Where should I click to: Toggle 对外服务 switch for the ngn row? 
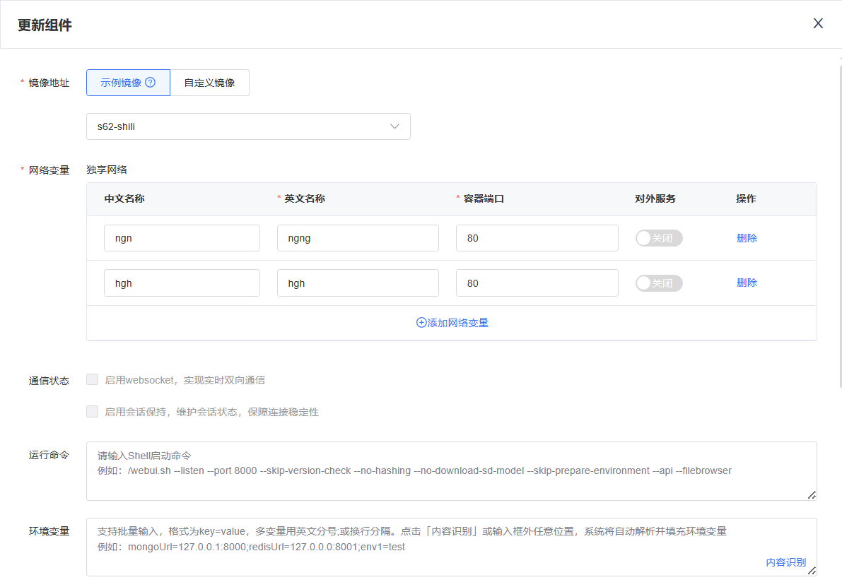point(658,238)
